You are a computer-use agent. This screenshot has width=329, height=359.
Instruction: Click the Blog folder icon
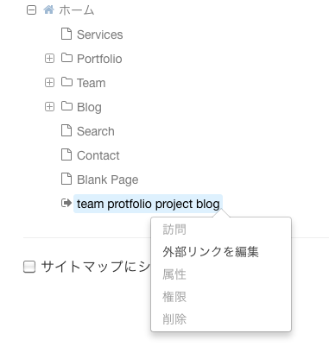66,106
